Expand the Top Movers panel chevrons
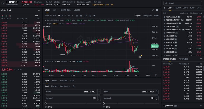 [x=201, y=106]
